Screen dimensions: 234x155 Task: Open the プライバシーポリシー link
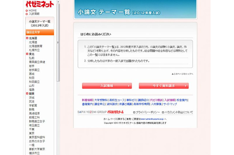pos(148,112)
